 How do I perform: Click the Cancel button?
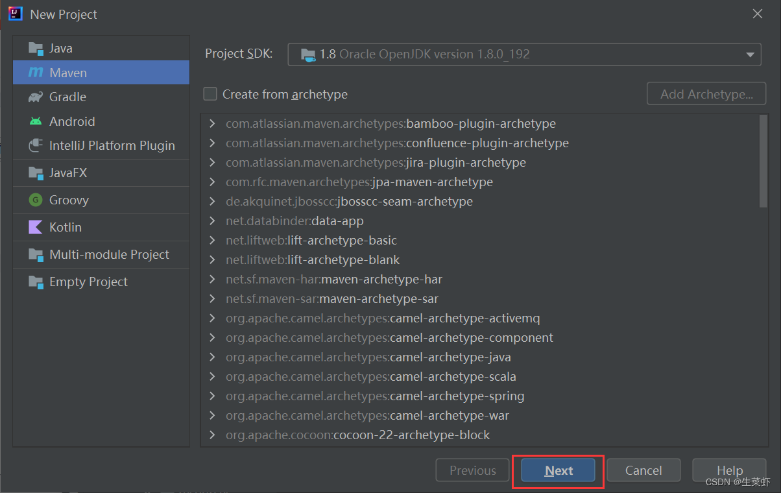643,471
